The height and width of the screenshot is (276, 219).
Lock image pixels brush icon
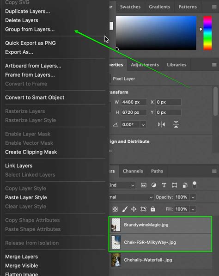[125, 209]
